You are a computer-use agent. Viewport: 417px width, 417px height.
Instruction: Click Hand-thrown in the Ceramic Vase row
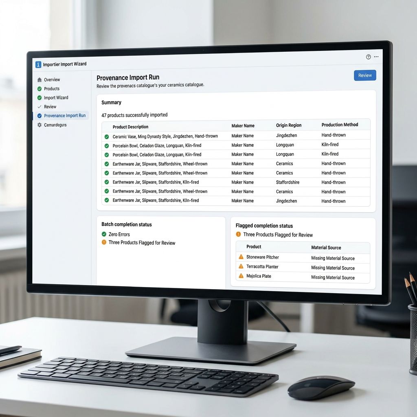point(334,135)
